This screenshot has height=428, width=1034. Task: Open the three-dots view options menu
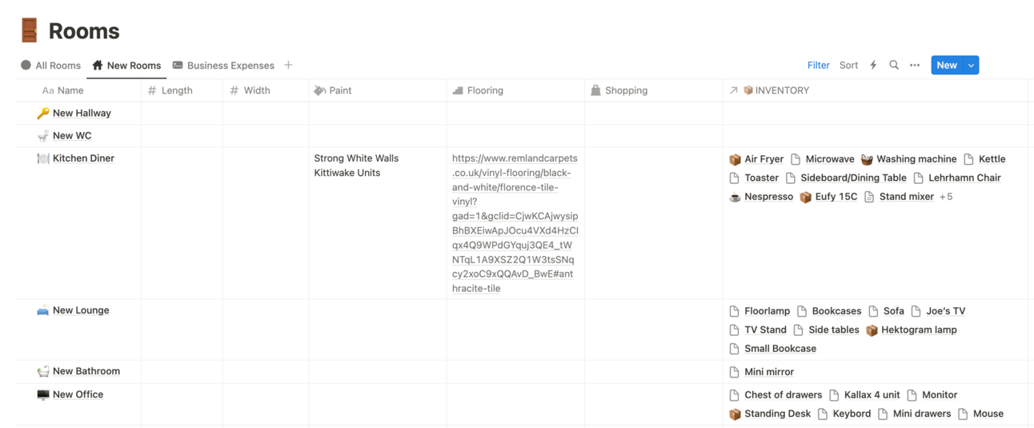[x=915, y=66]
